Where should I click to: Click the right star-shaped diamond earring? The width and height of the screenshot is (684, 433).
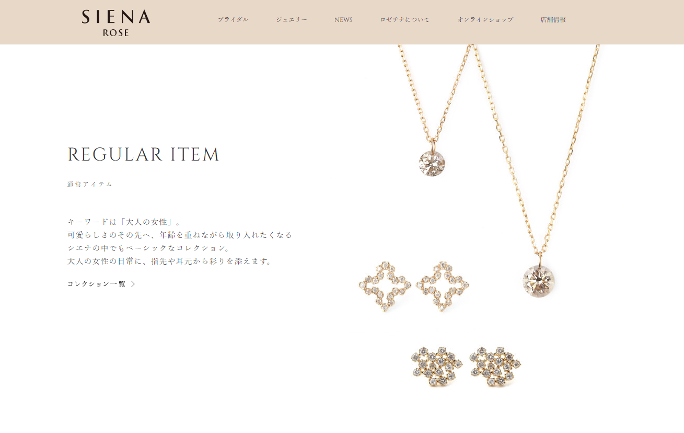point(443,287)
